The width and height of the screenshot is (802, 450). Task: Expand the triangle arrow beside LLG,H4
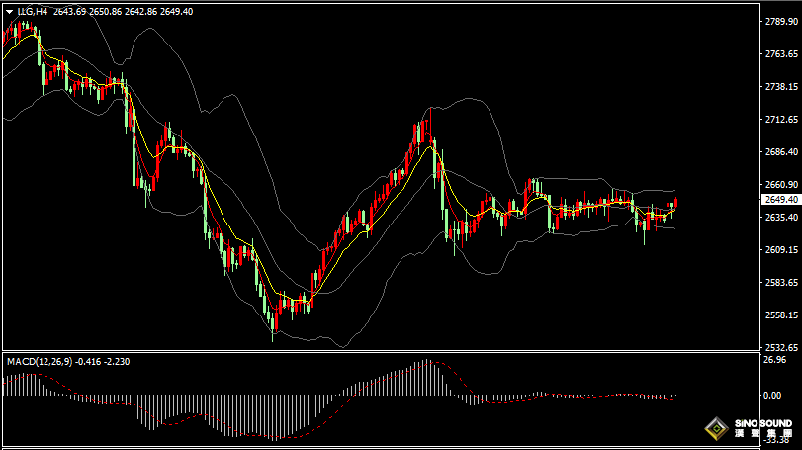[x=8, y=11]
